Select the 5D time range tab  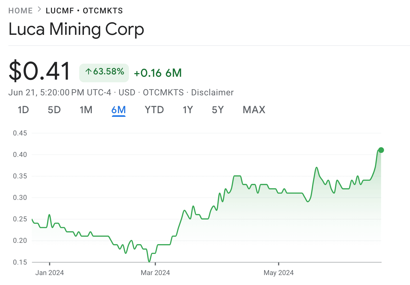click(54, 110)
